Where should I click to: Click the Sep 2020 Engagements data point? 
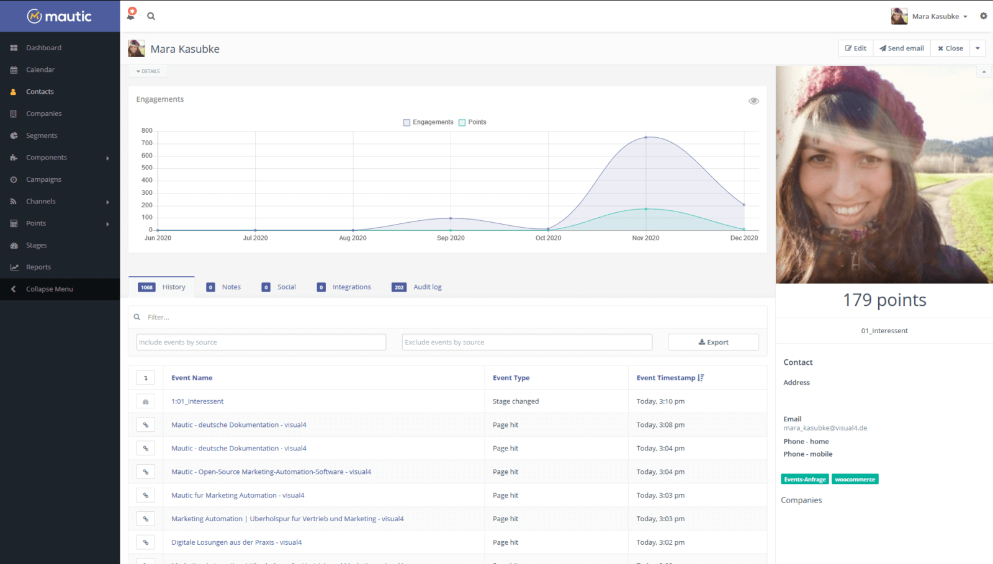coord(451,218)
